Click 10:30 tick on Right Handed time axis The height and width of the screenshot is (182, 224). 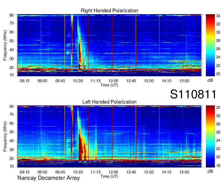[x=78, y=81]
